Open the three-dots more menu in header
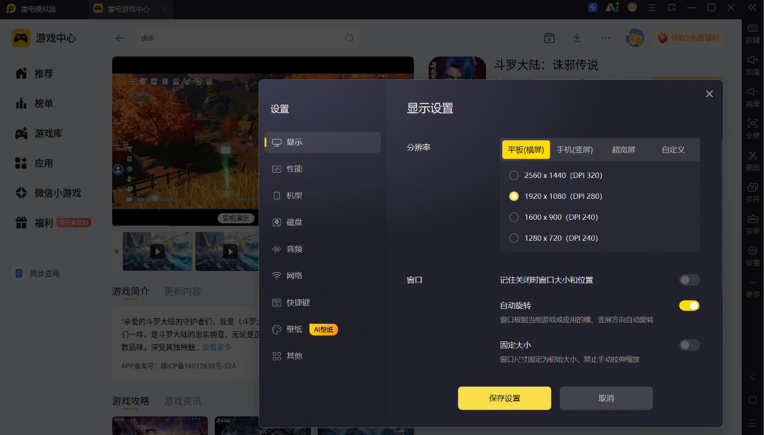 coord(606,38)
